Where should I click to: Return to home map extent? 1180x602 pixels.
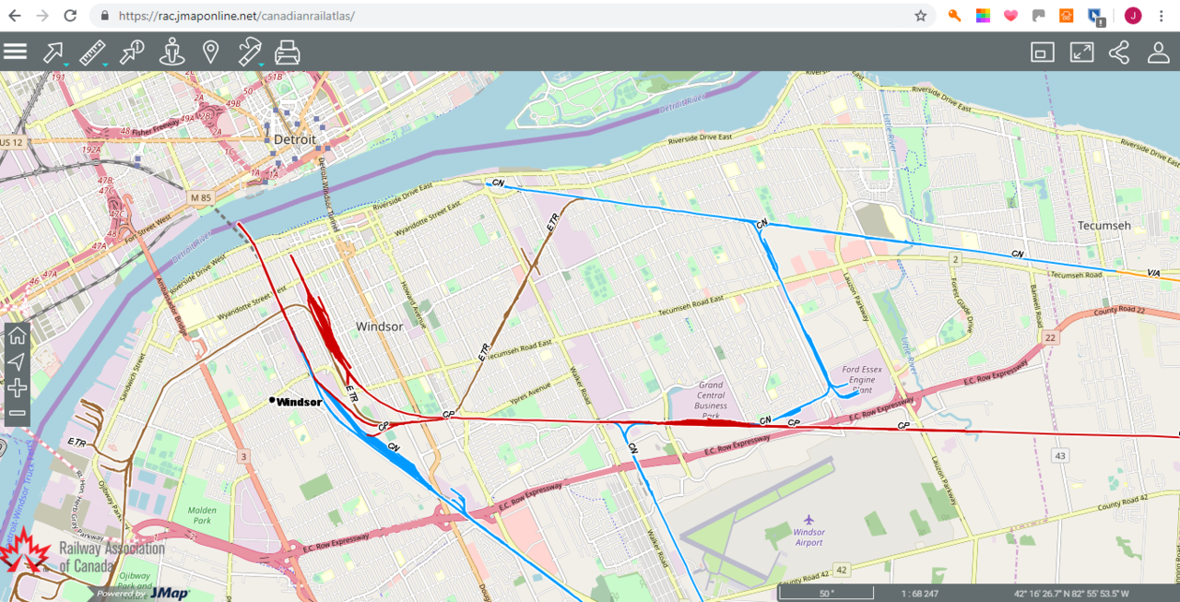click(17, 336)
